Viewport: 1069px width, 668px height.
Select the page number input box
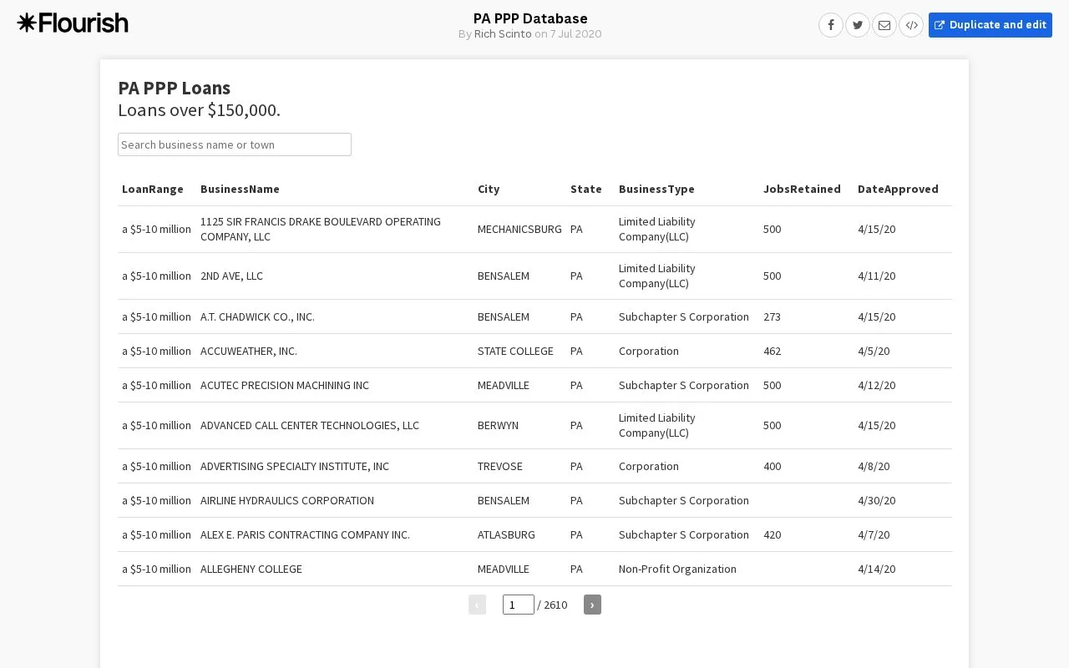[x=519, y=605]
